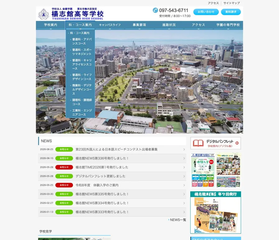Click the 資料請求 button
The image size is (279, 240).
231,12
